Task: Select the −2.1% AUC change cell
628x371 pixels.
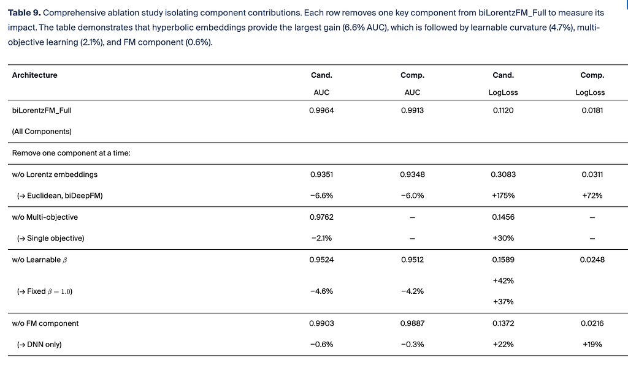Action: (321, 238)
